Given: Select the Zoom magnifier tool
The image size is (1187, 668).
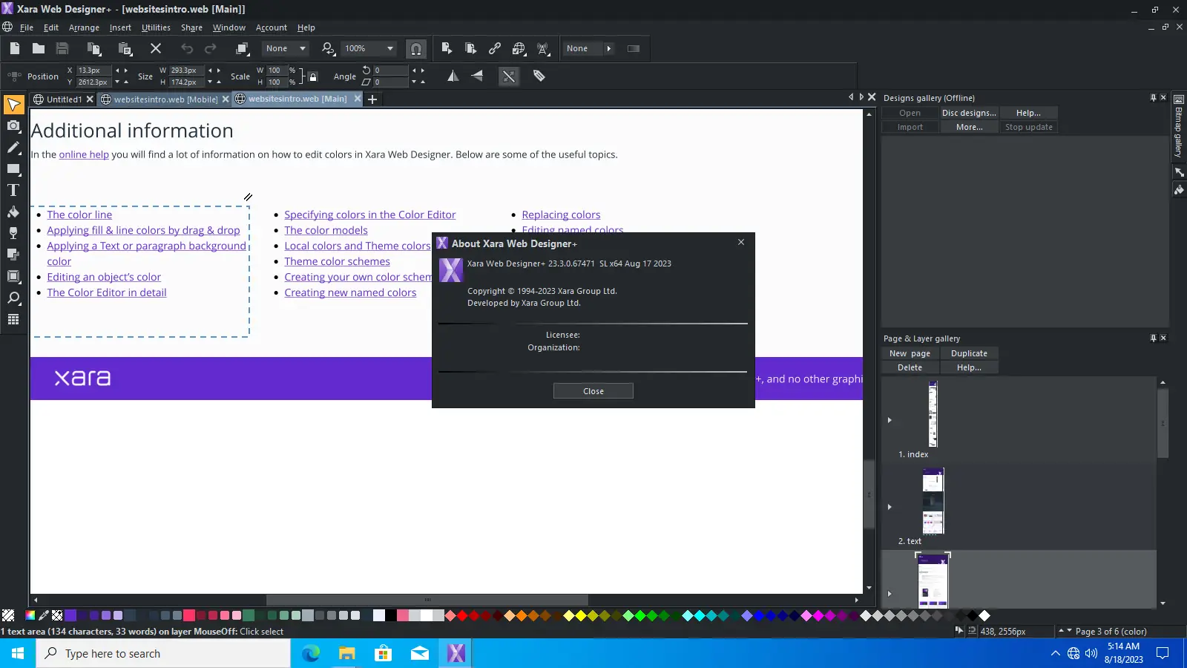Looking at the screenshot, I should pos(13,298).
